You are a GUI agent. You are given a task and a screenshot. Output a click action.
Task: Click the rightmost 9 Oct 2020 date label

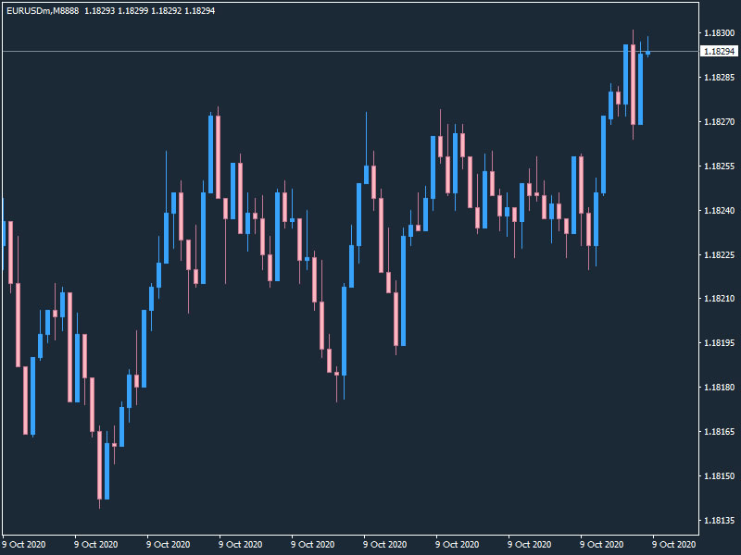(674, 545)
